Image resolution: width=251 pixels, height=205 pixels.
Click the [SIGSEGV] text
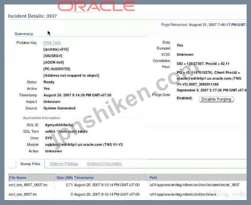[53, 56]
